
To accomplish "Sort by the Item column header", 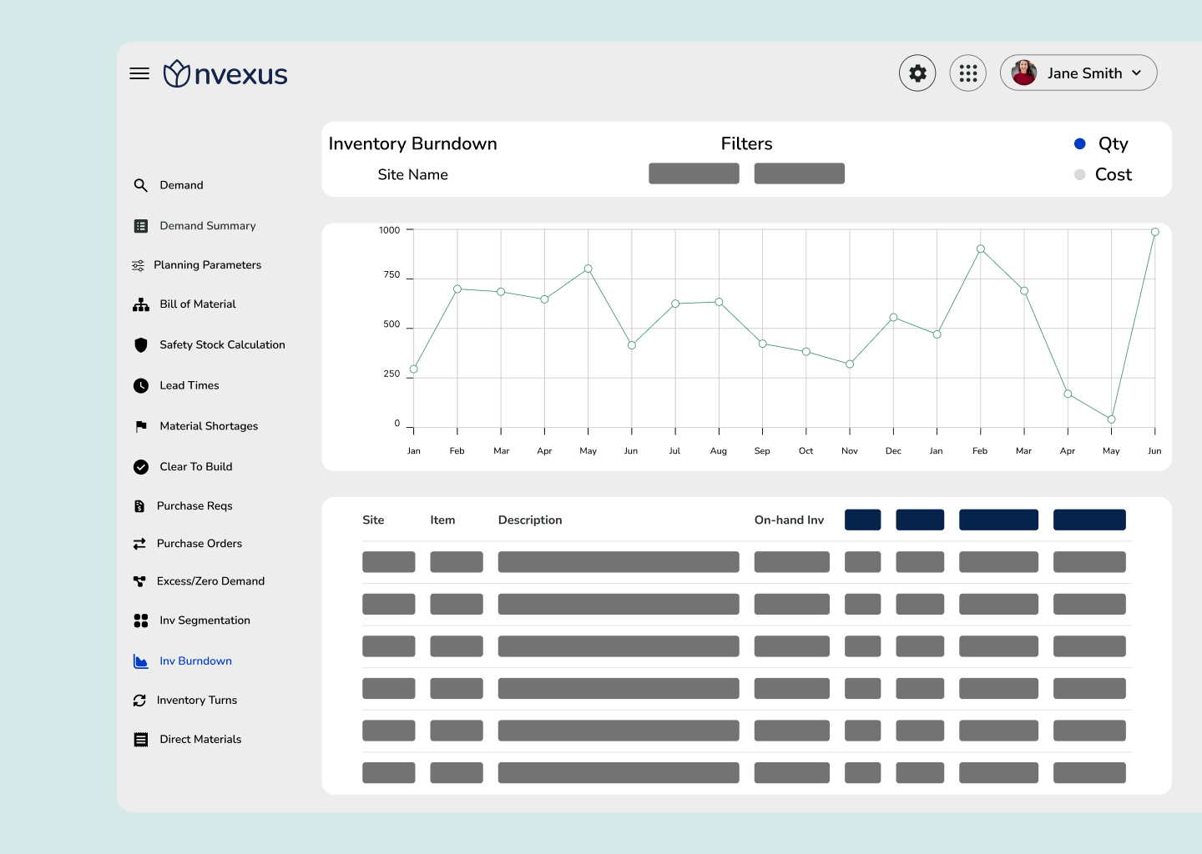I will pyautogui.click(x=442, y=520).
